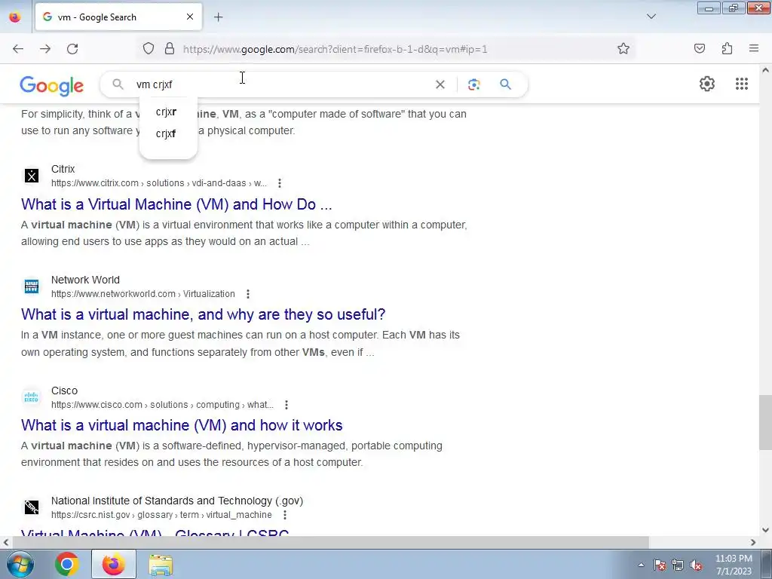772x579 pixels.
Task: Click the csrc.nist.gov breadcrumb URL
Action: (161, 515)
